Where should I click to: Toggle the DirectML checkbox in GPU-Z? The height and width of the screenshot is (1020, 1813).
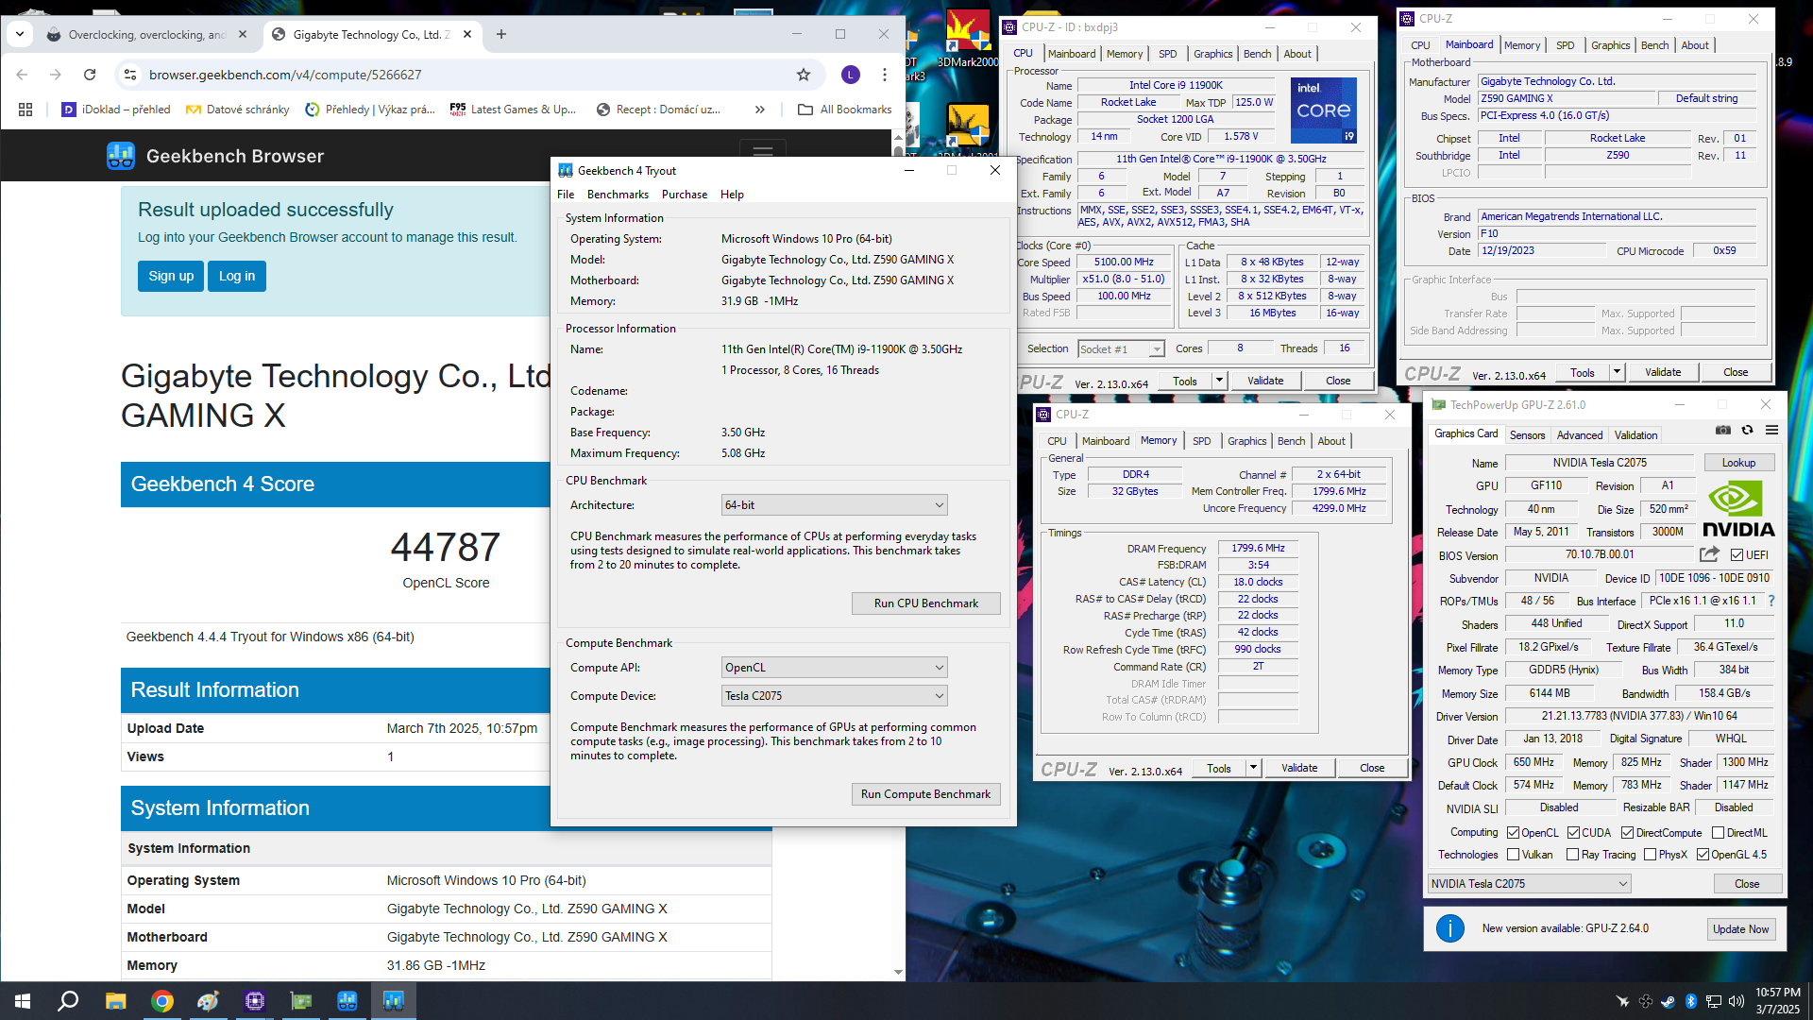(1718, 833)
